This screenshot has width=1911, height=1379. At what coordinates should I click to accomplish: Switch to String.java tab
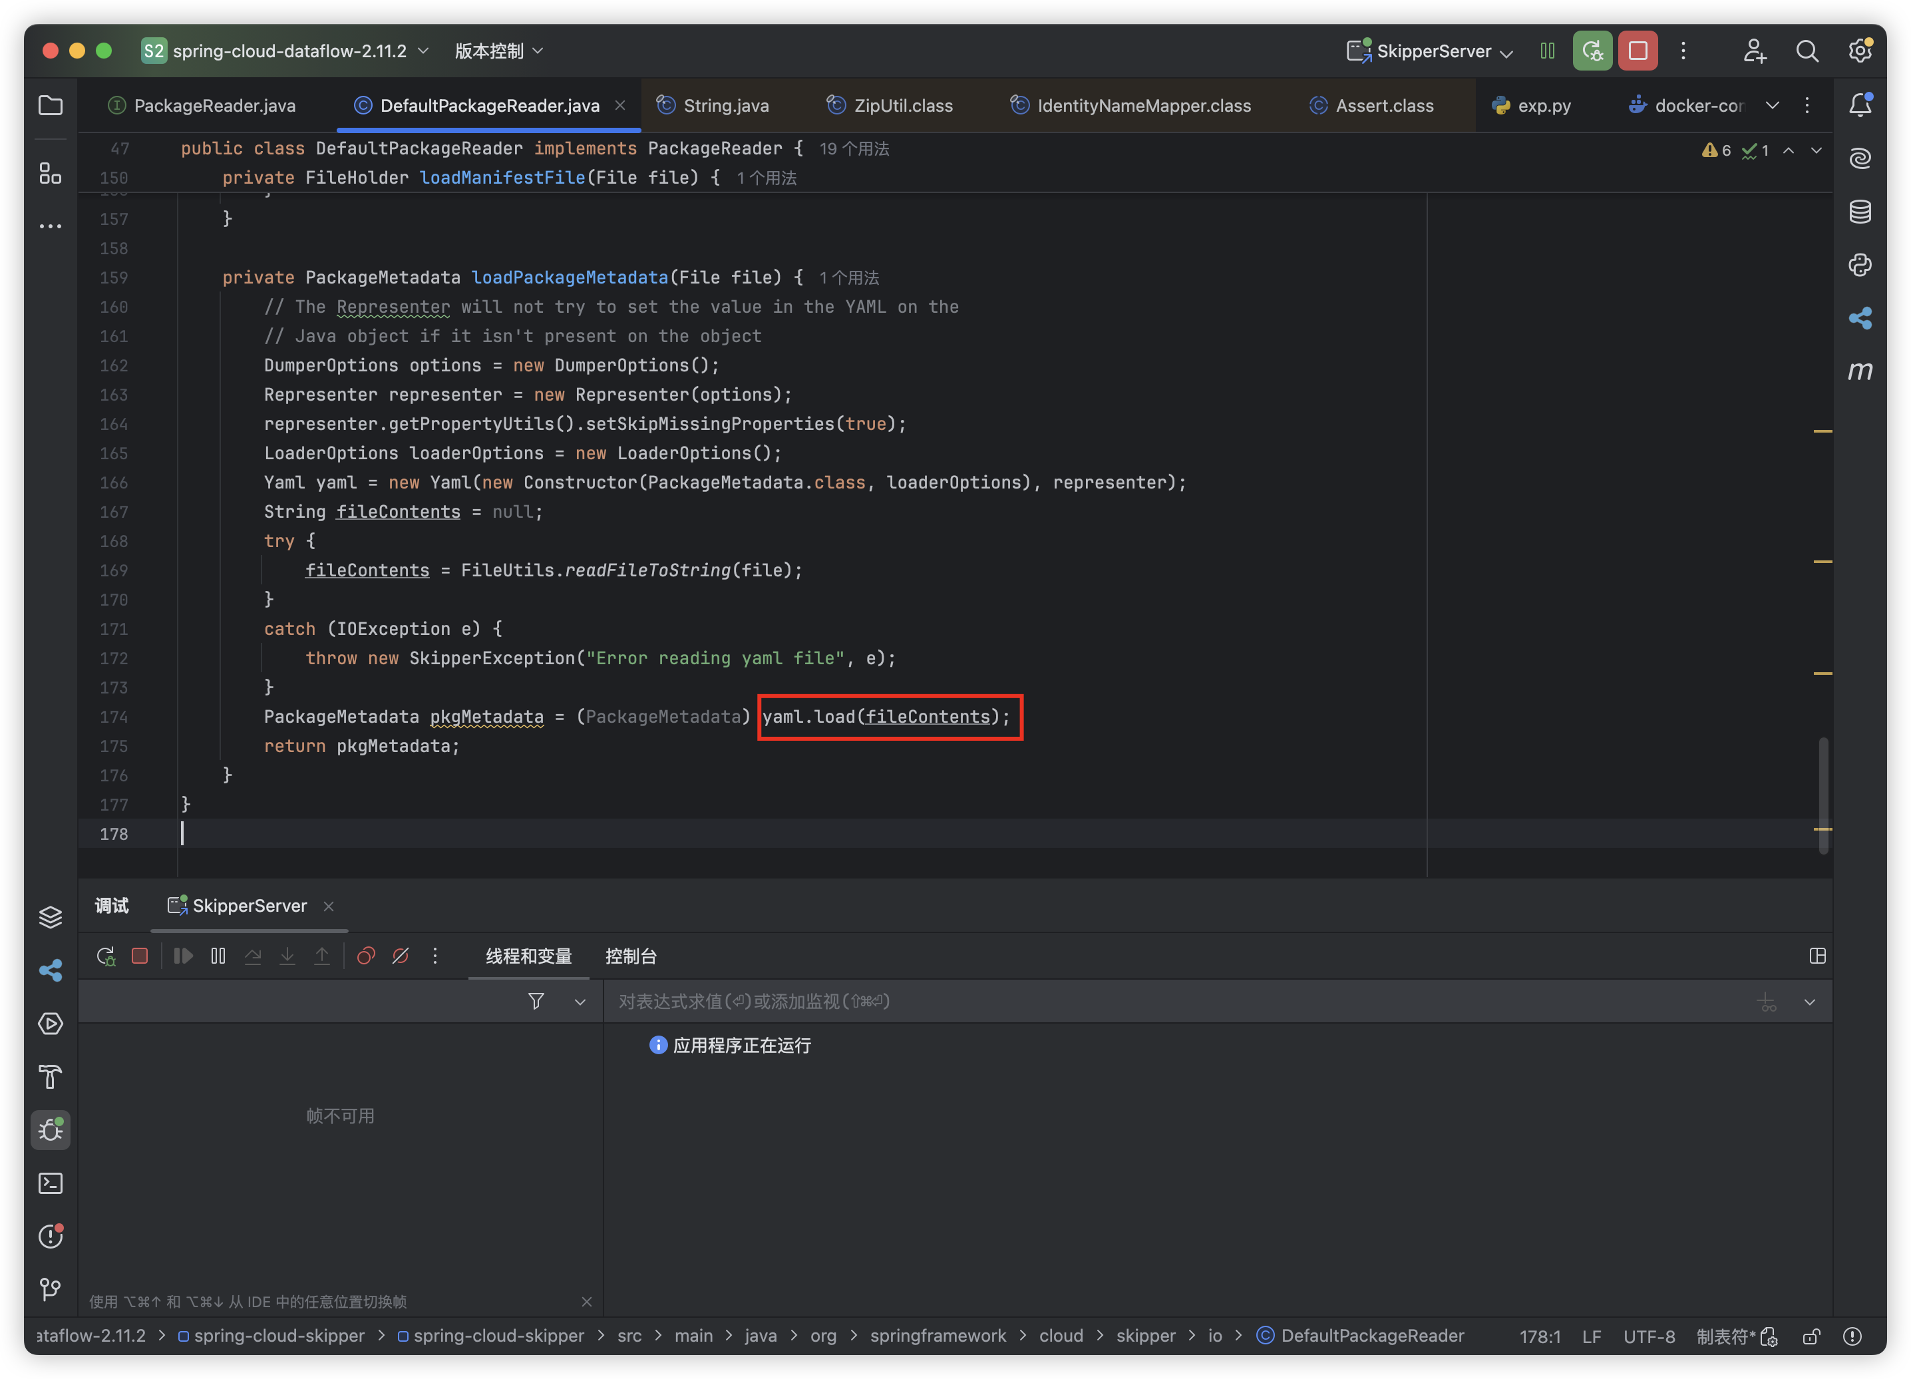(714, 105)
